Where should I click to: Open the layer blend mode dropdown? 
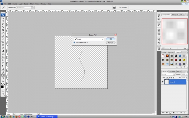click(x=168, y=74)
